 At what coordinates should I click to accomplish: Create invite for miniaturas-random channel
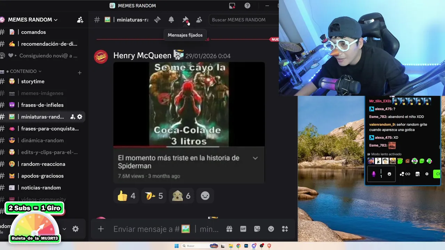click(73, 117)
